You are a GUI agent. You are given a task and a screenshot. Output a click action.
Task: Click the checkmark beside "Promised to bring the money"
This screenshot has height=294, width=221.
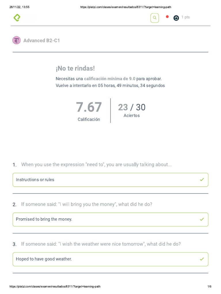point(202,219)
